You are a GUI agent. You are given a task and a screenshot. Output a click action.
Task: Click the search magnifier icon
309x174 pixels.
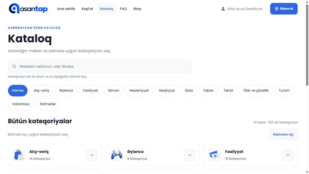[14, 66]
